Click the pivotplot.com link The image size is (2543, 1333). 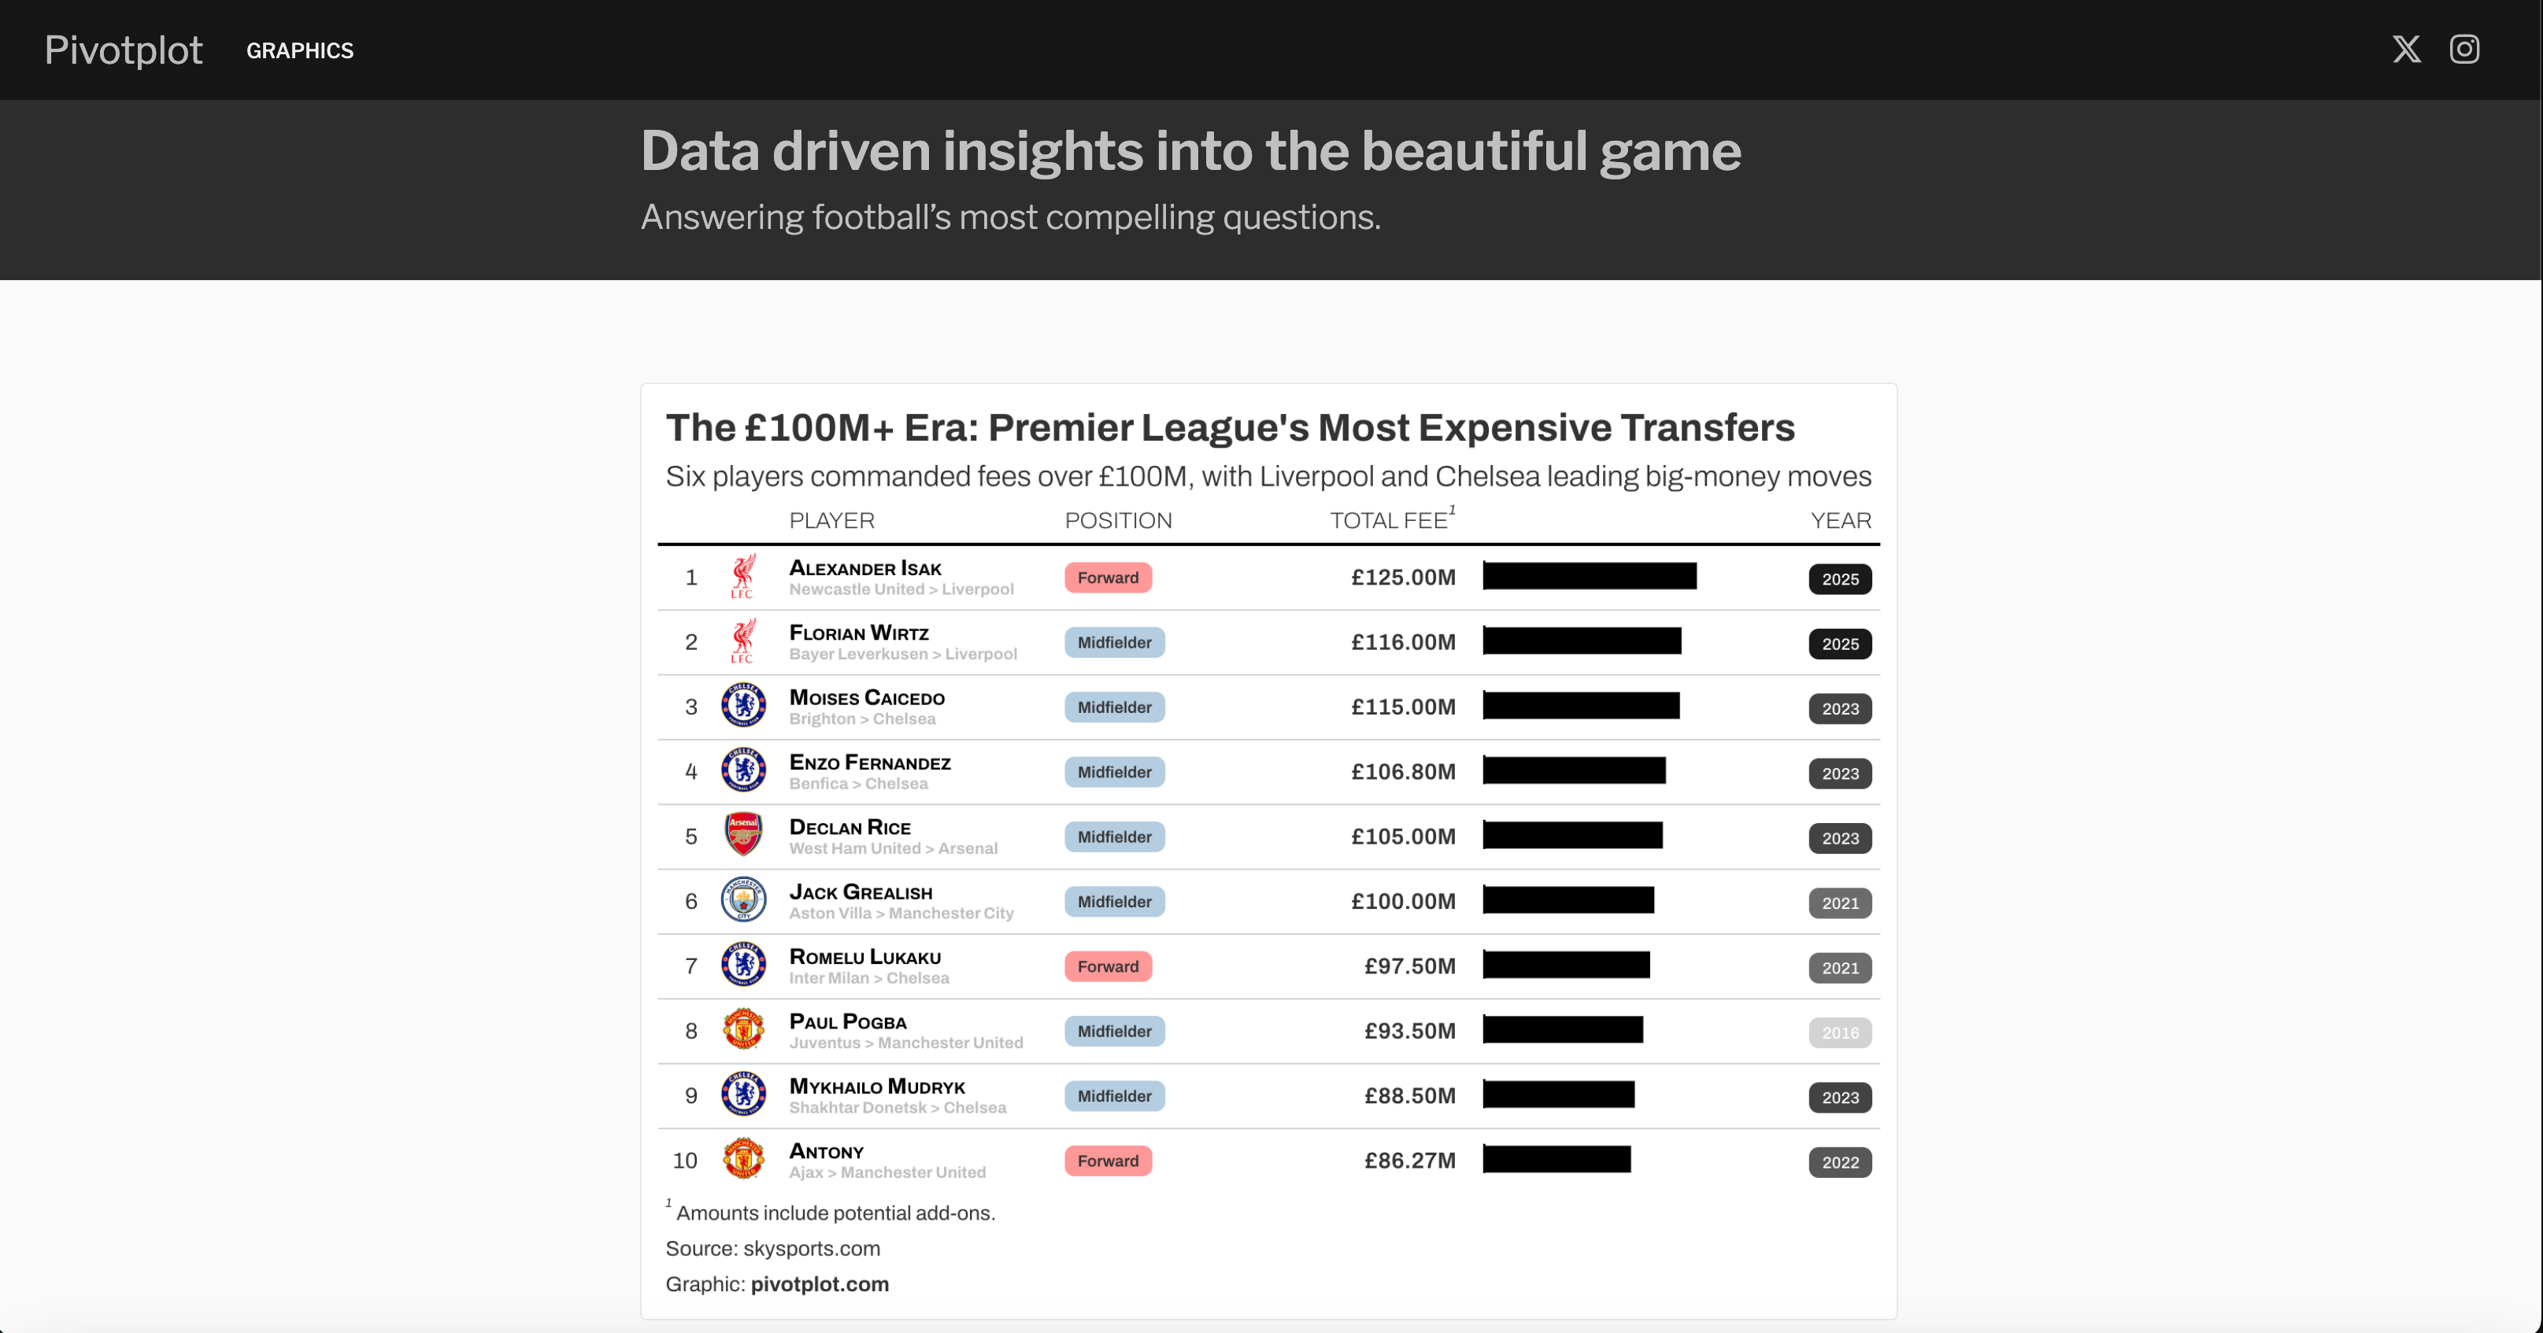coord(818,1283)
